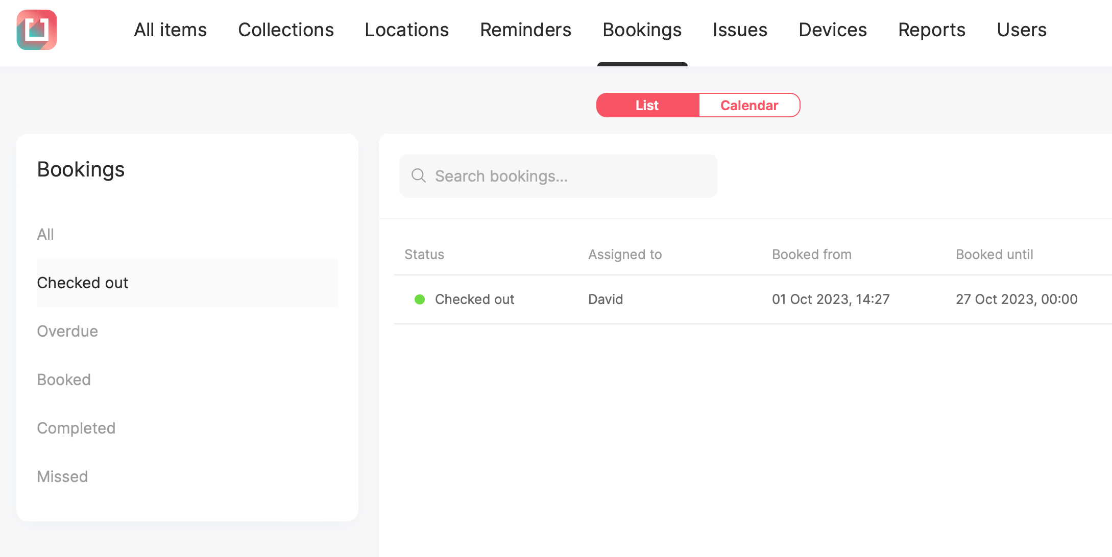Viewport: 1112px width, 557px height.
Task: Open David's booking row
Action: tap(753, 299)
